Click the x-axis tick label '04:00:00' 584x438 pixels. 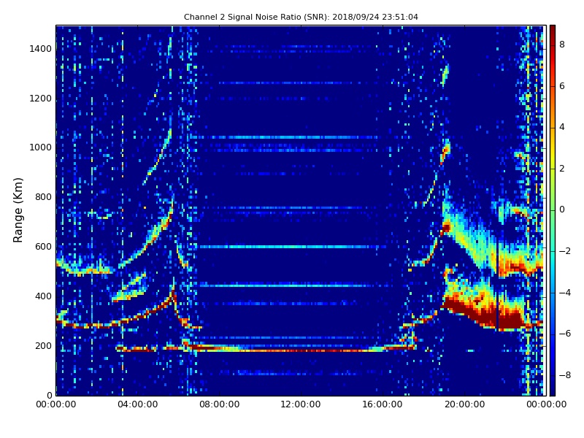(138, 404)
